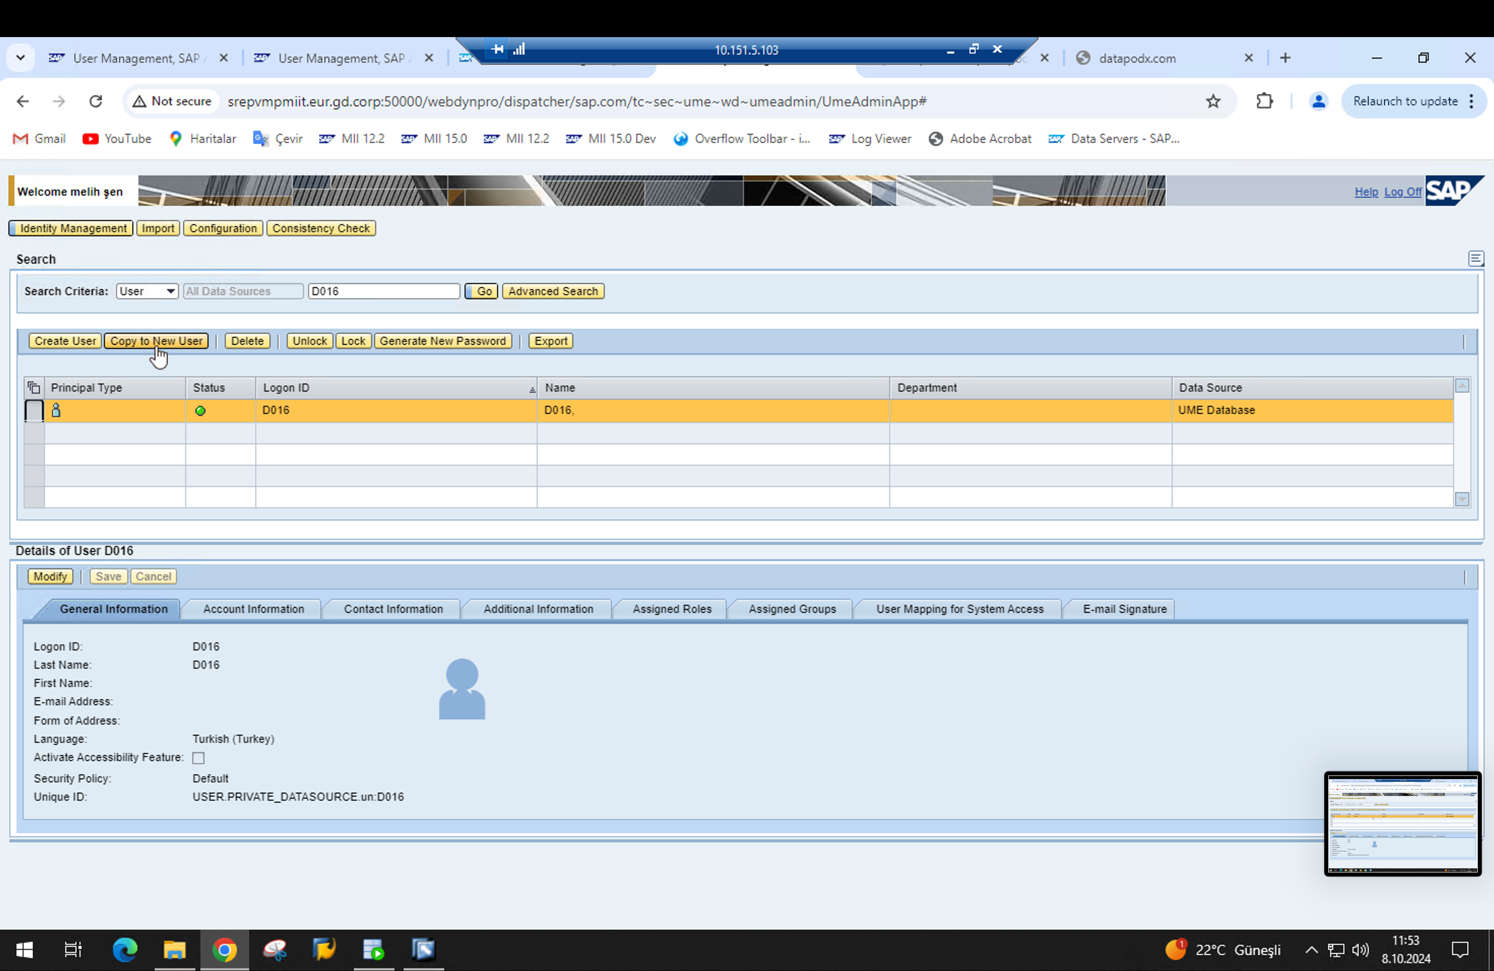This screenshot has width=1494, height=971.
Task: Open the Chrome profile avatar icon
Action: tap(1318, 102)
